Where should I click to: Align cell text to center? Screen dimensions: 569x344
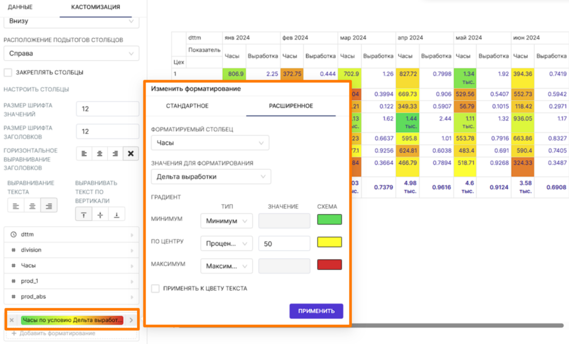point(32,206)
